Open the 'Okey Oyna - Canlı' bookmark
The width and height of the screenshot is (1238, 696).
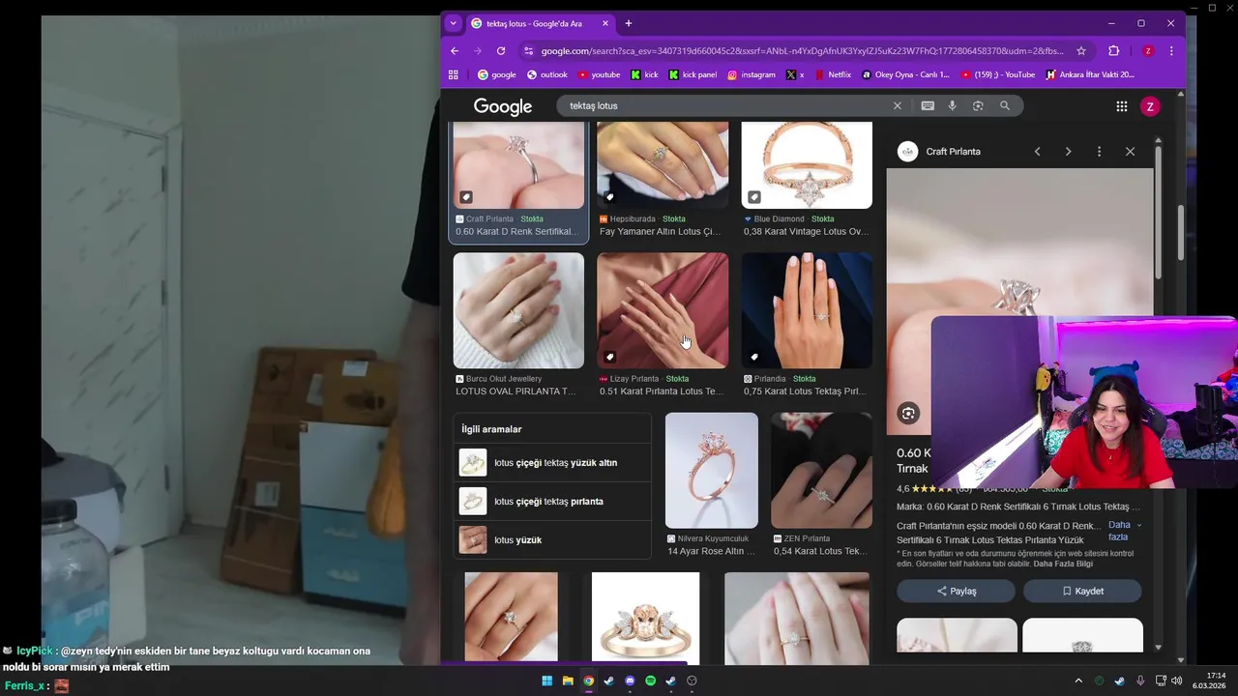(x=905, y=74)
